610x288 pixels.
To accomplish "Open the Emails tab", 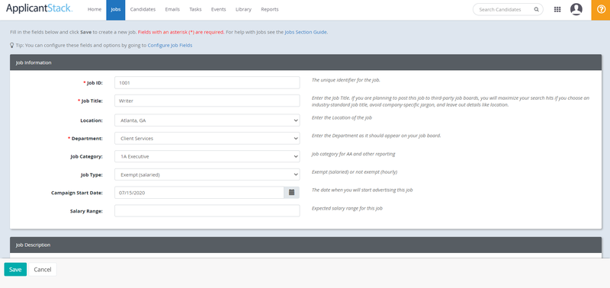I will pos(172,10).
